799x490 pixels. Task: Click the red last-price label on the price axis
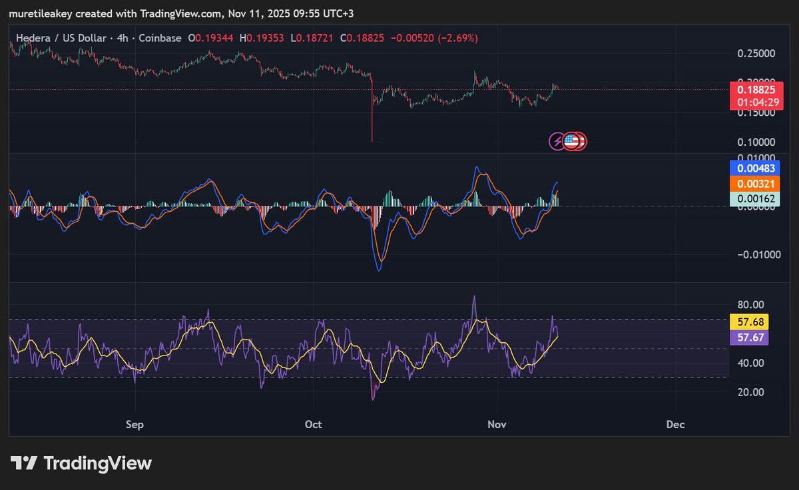coord(756,89)
